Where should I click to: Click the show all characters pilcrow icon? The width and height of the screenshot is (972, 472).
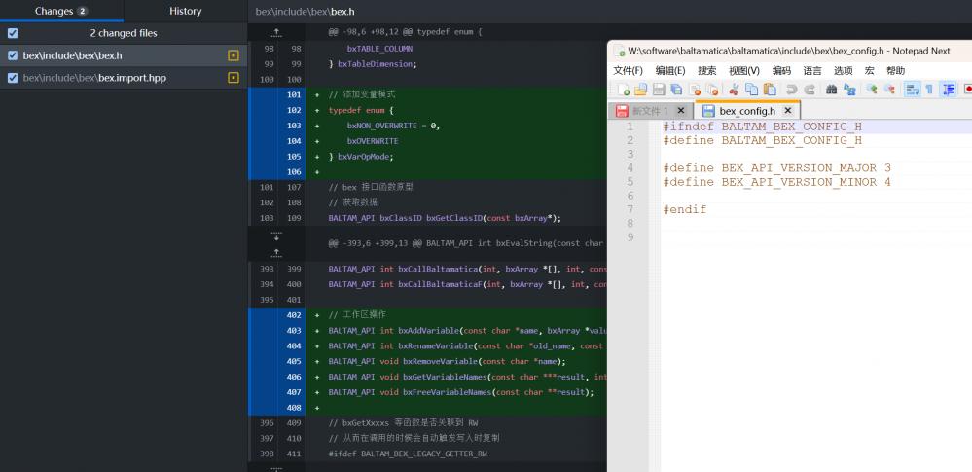coord(929,89)
